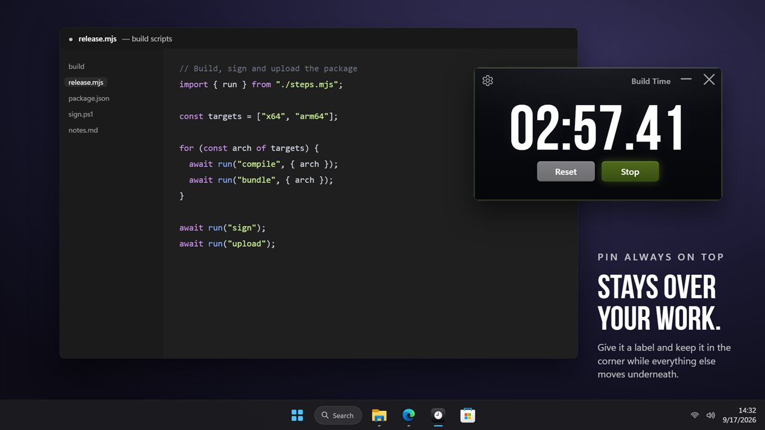Viewport: 765px width, 430px height.
Task: Open Microsoft Store from the taskbar
Action: (468, 415)
